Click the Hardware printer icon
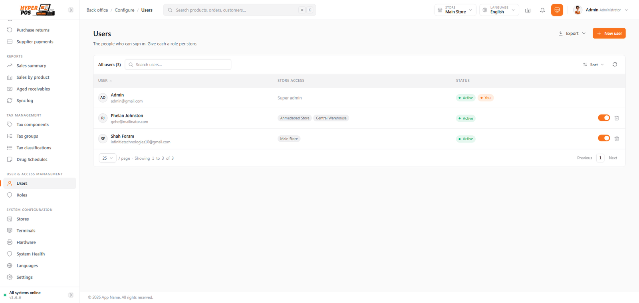The height and width of the screenshot is (303, 639). [x=10, y=242]
